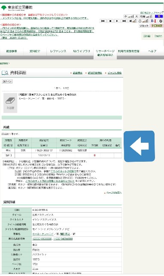Open the Myライブラリ navigation tab
164x276 pixels.
pyautogui.click(x=82, y=51)
